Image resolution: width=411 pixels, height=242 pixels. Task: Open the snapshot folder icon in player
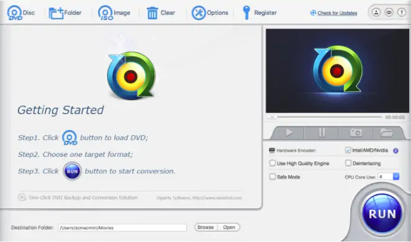(x=386, y=133)
